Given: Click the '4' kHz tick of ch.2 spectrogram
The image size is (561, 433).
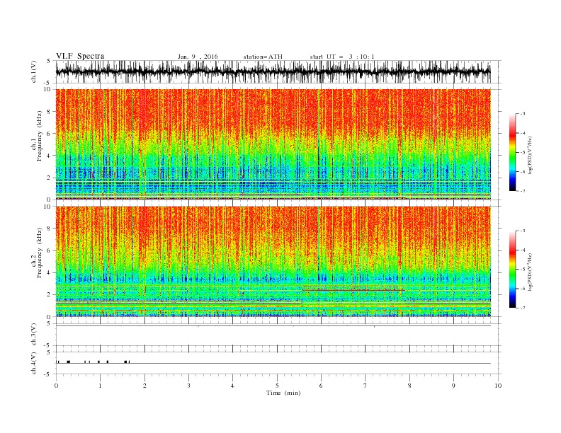Looking at the screenshot, I should [x=50, y=272].
